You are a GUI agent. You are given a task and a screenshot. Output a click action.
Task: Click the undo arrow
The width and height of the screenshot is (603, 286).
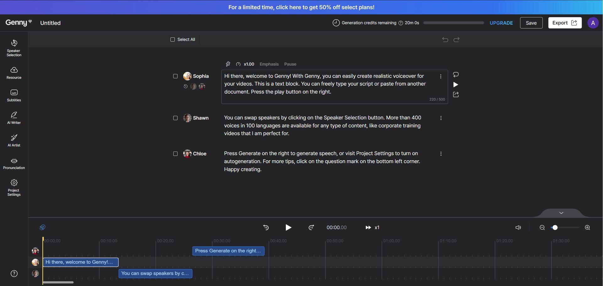445,40
